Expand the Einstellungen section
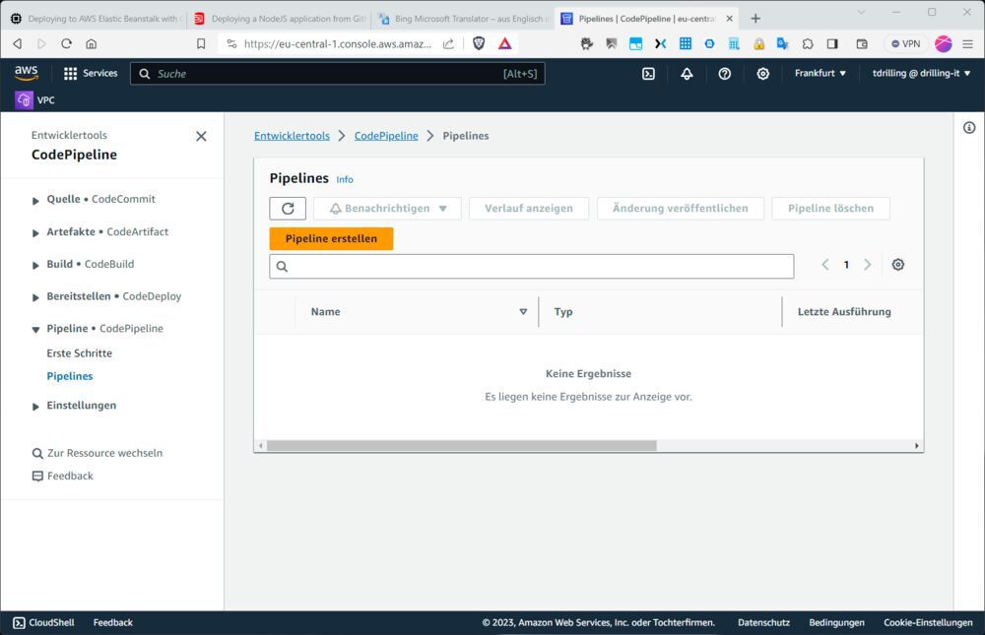The height and width of the screenshot is (635, 985). click(x=37, y=406)
